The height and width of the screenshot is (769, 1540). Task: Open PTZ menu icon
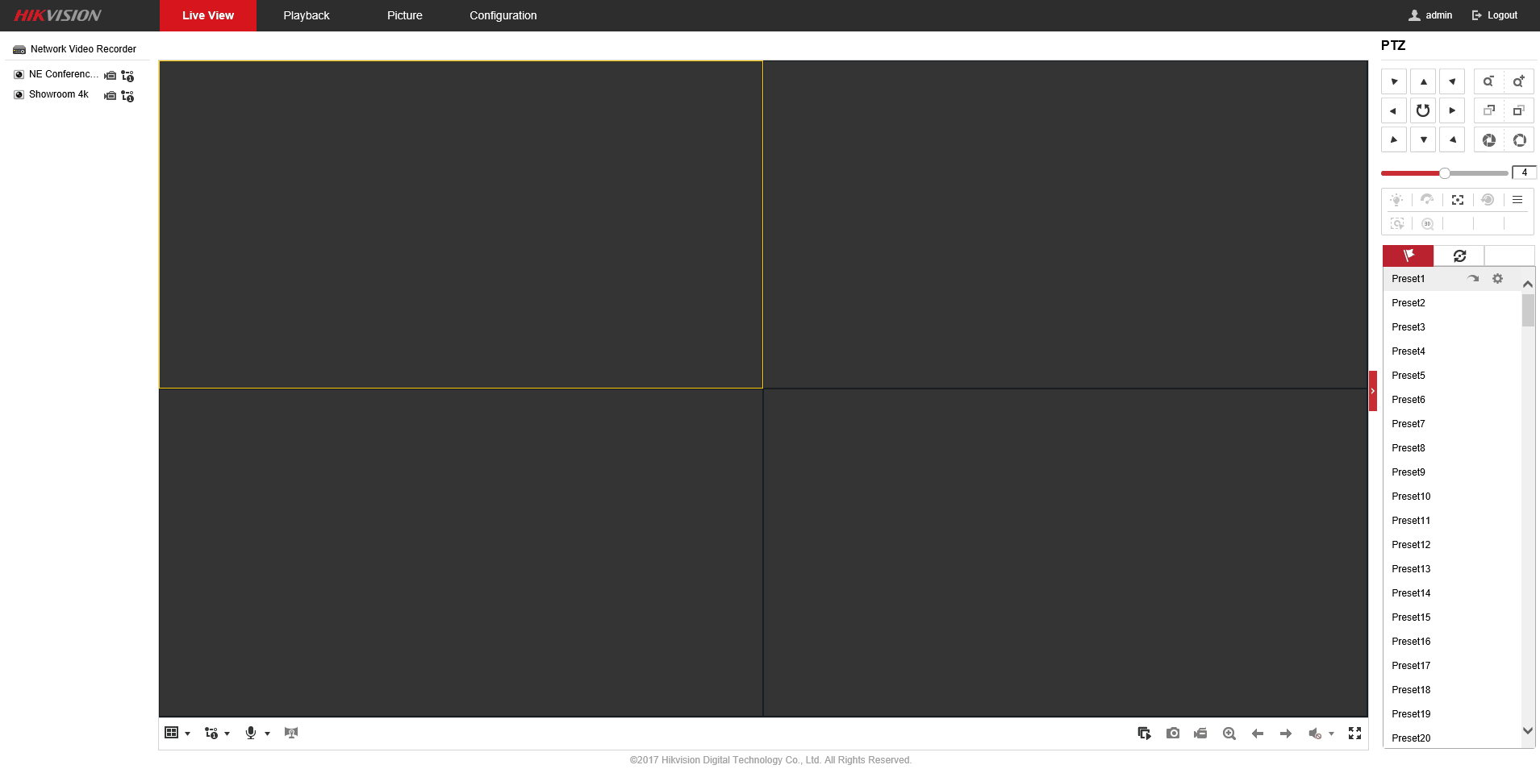tap(1517, 200)
